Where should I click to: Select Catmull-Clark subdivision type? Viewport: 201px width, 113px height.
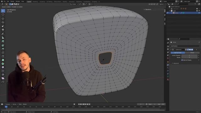(178, 53)
